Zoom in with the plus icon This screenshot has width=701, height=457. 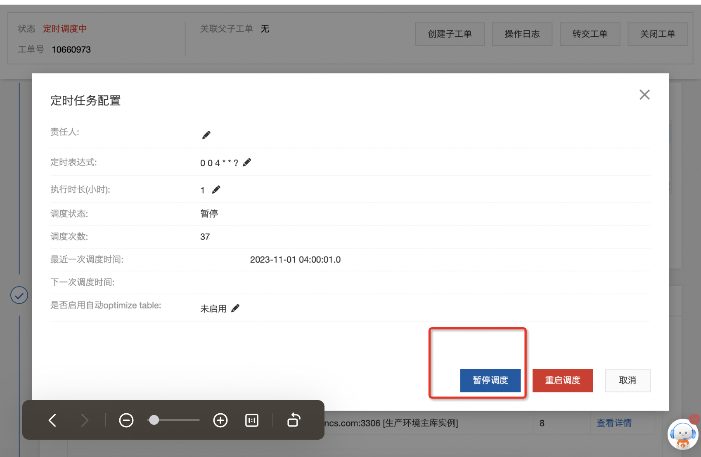[x=220, y=420]
